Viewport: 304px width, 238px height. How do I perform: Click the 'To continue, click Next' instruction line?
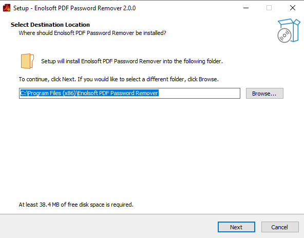coord(119,79)
